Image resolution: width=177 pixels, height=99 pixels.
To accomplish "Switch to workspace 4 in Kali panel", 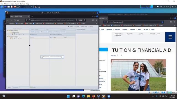I will [32, 7].
